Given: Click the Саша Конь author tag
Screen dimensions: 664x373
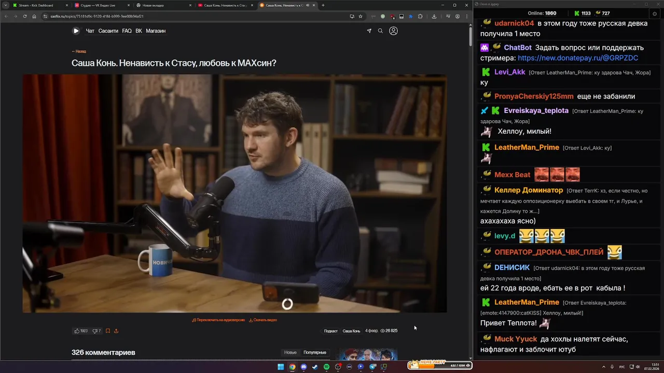Looking at the screenshot, I should [351, 331].
